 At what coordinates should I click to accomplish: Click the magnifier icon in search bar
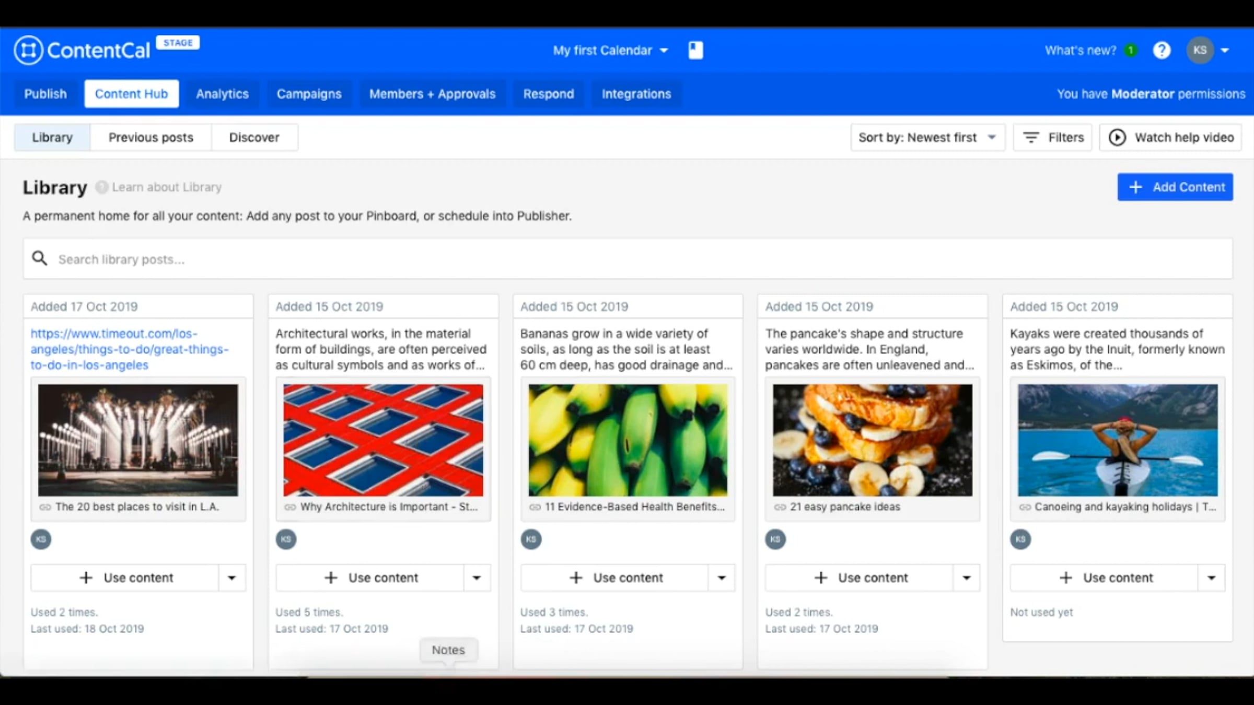[x=40, y=258]
